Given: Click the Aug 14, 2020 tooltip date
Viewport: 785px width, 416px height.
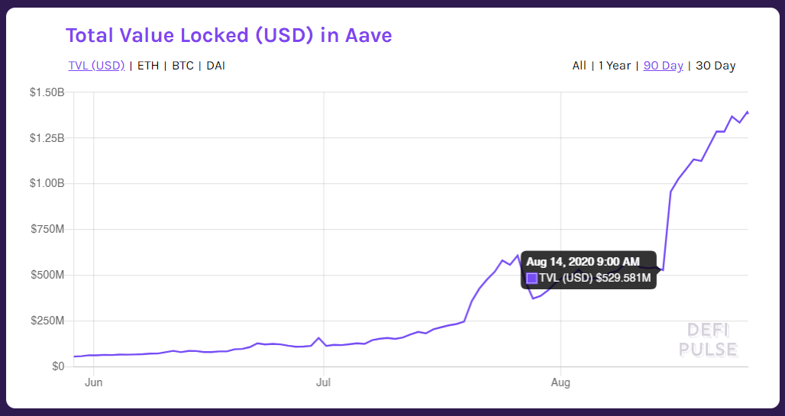Looking at the screenshot, I should (583, 262).
